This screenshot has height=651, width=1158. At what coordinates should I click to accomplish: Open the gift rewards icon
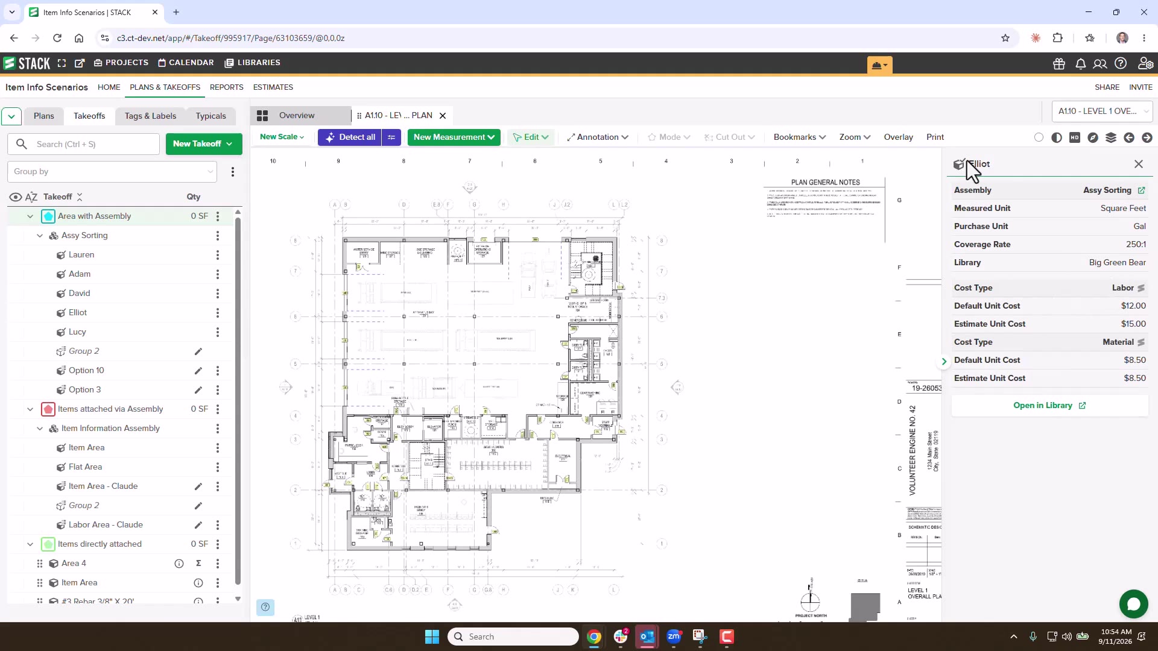coord(1059,64)
